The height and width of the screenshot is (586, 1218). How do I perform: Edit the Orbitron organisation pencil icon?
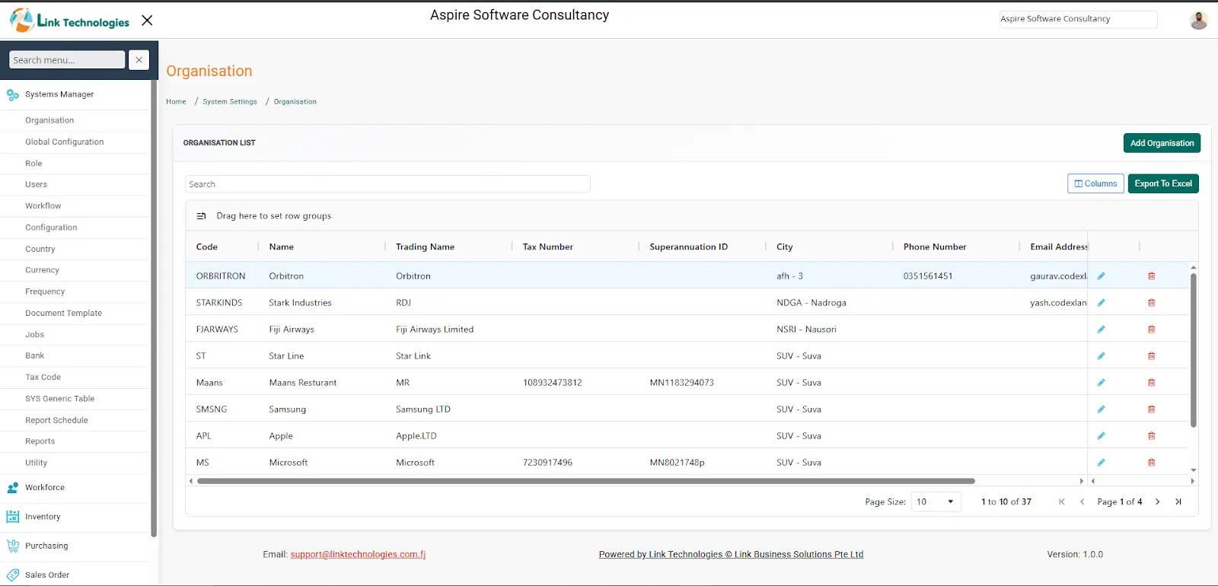pos(1101,276)
